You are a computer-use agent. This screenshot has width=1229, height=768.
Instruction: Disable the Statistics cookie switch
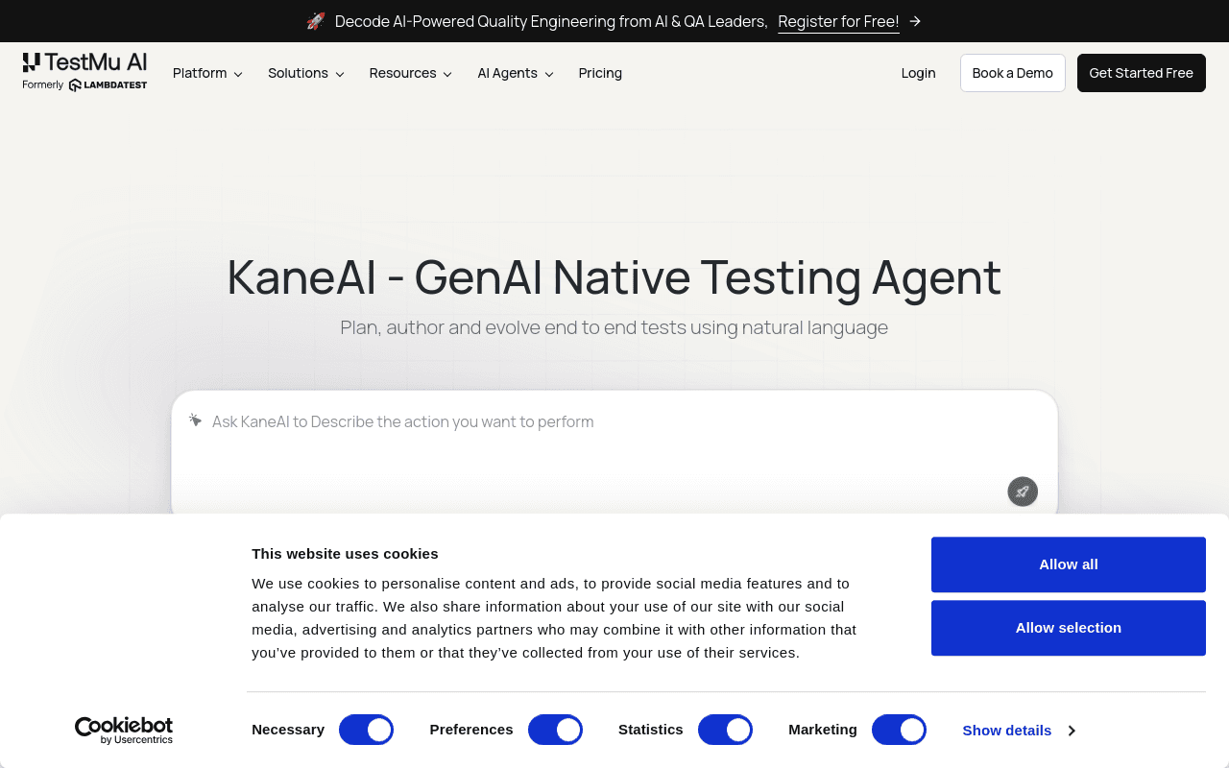[x=725, y=730]
